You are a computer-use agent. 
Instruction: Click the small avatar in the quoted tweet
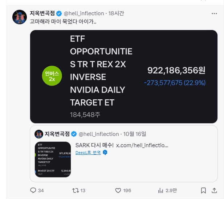tap(39, 134)
